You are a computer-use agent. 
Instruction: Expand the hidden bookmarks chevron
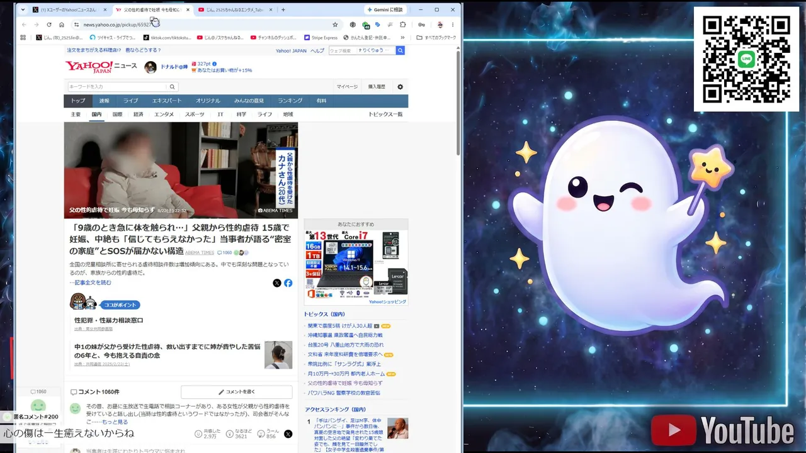click(x=402, y=38)
